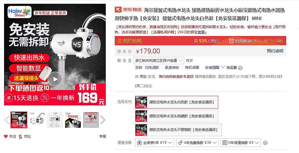Screen dimensions: 299x153
Task: Click the 举报 report link
Action: click(x=103, y=136)
